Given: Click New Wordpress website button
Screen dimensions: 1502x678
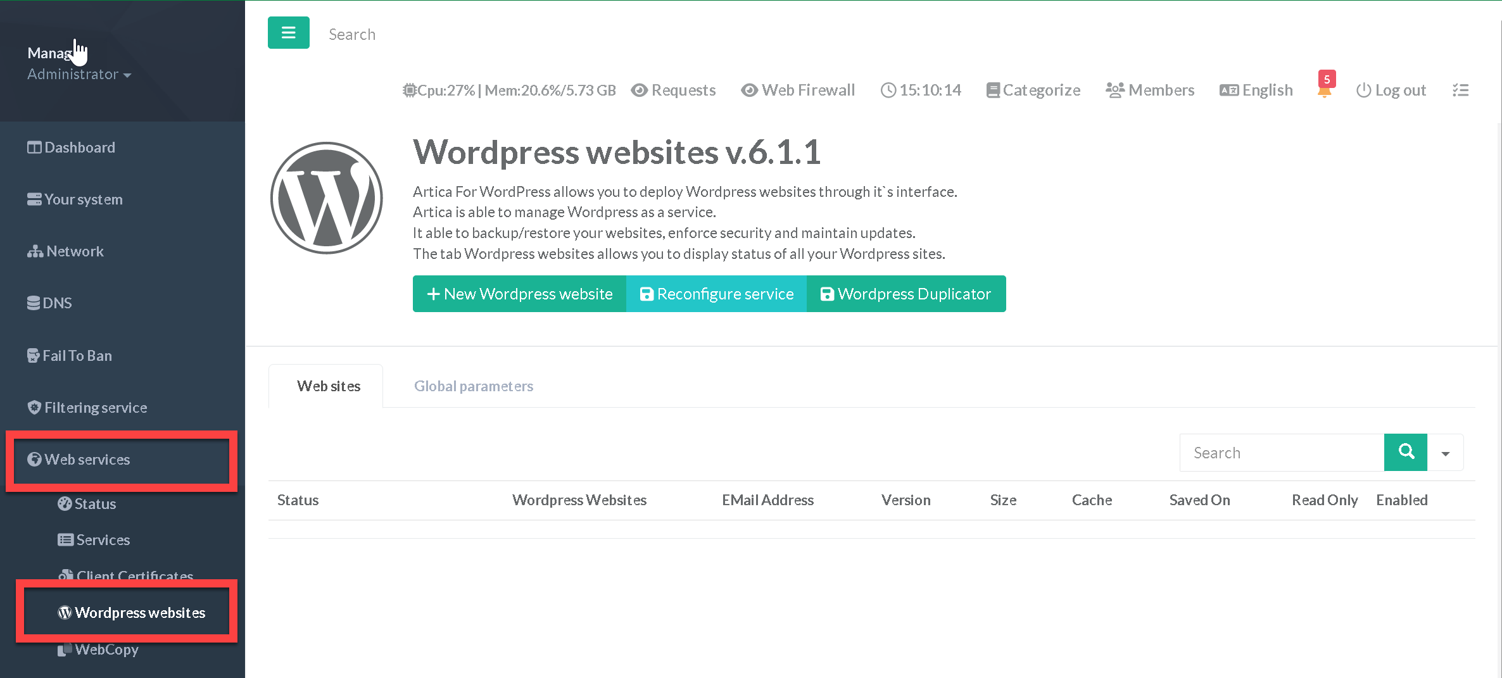Looking at the screenshot, I should click(x=519, y=294).
